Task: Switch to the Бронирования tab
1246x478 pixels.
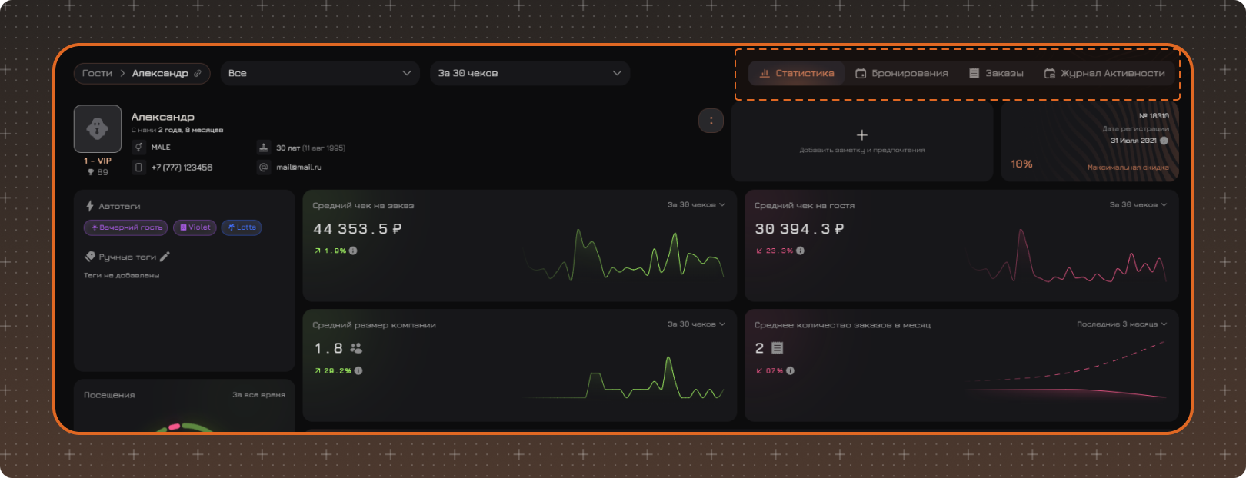Action: 901,73
